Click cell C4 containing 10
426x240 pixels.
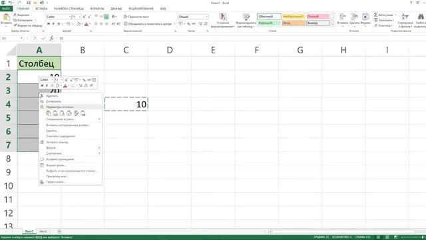(126, 104)
